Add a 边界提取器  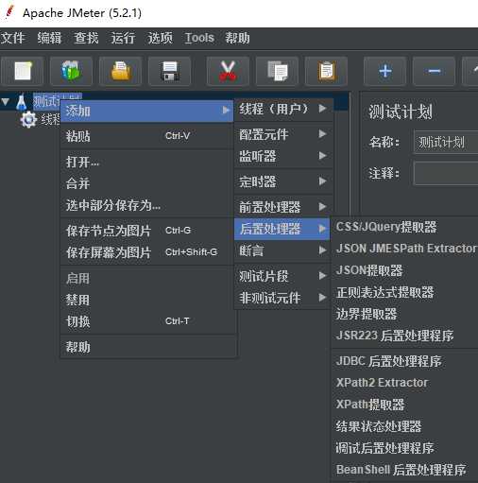(x=405, y=314)
